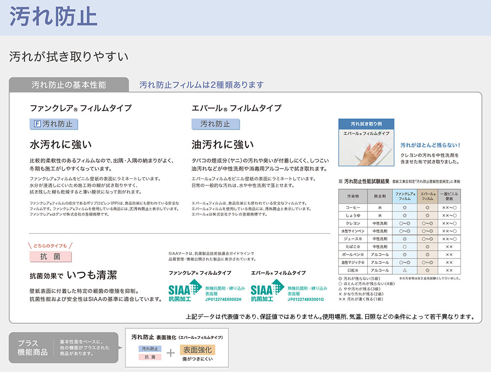491x372 pixels.
Task: Click the 除去剤 column header
Action: pos(380,196)
